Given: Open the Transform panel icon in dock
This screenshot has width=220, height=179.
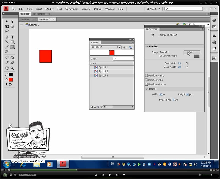Looking at the screenshot, I should pyautogui.click(x=214, y=49).
